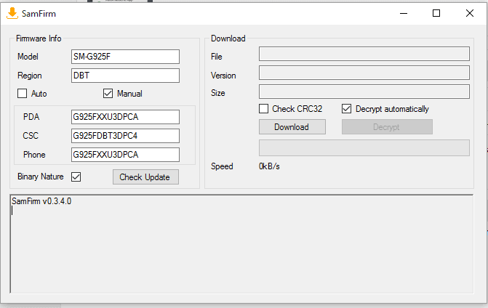Disable Decrypt automatically checkbox
The height and width of the screenshot is (308, 488).
(x=346, y=108)
